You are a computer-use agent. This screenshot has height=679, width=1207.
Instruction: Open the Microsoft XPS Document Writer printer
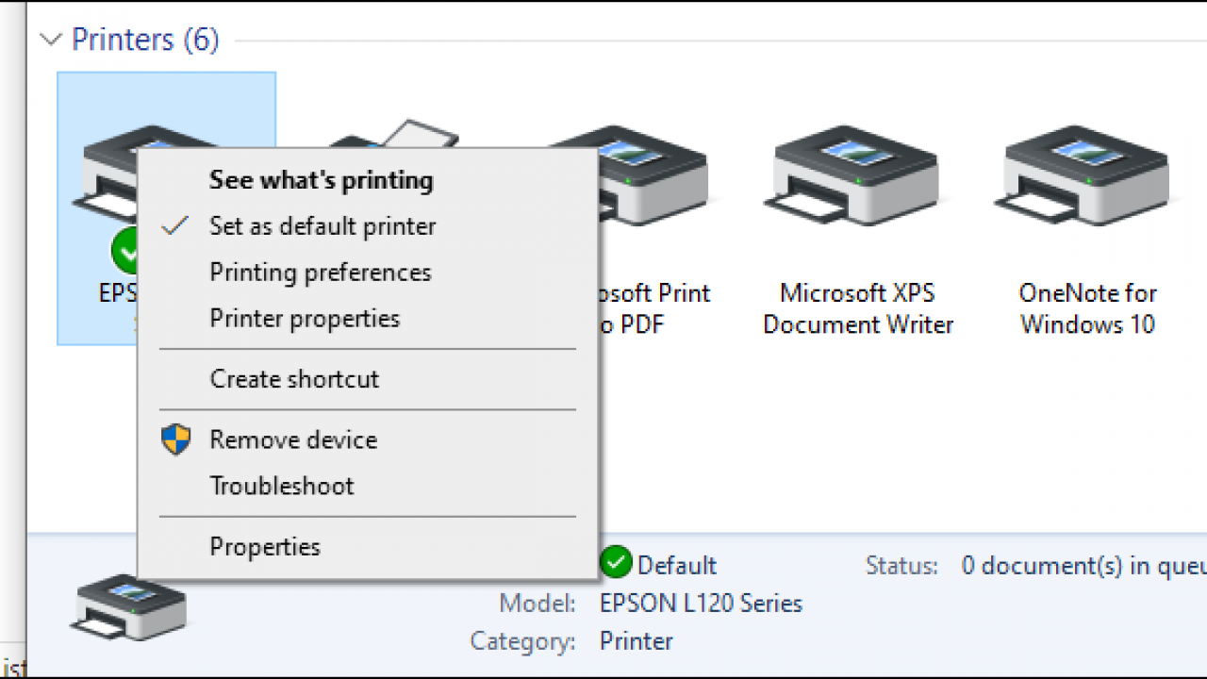point(853,174)
